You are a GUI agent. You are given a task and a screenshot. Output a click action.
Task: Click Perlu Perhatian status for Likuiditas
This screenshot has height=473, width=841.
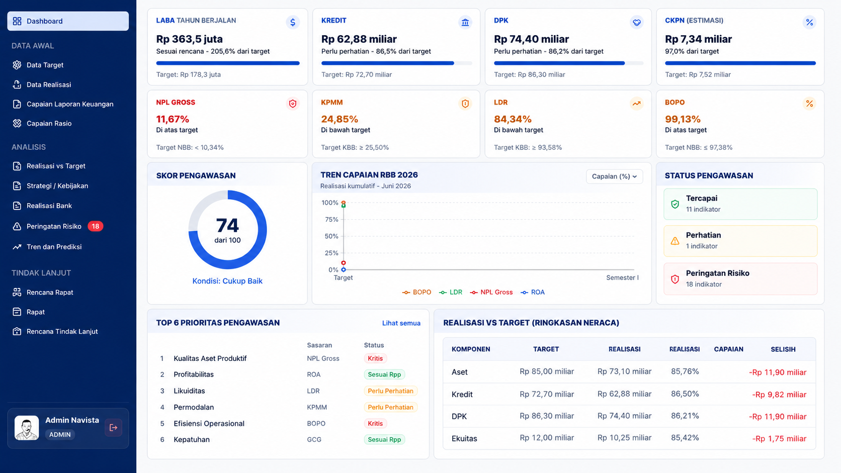pos(390,391)
